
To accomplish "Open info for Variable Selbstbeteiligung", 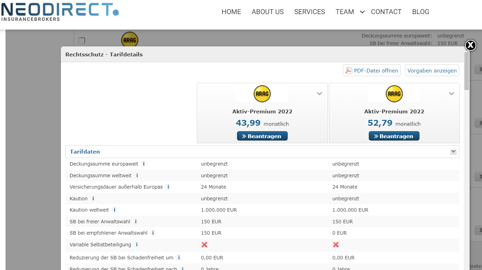I will coord(137,245).
